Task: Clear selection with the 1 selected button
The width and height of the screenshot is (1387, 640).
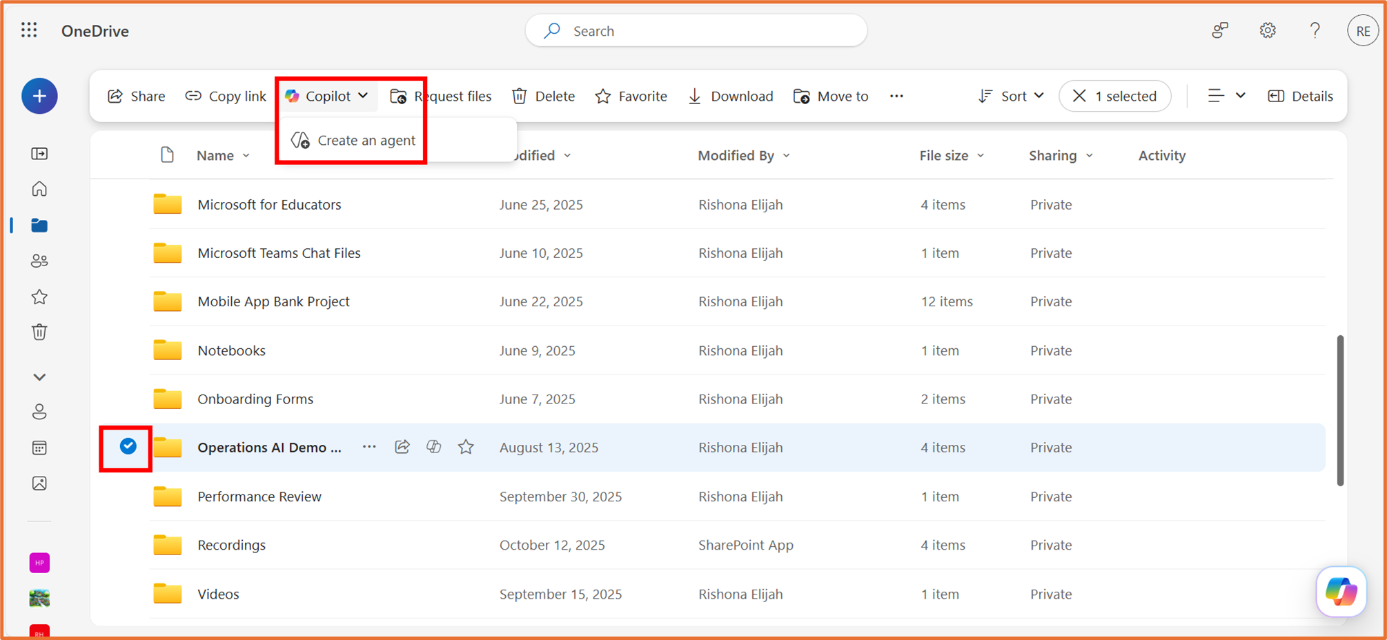Action: (x=1114, y=96)
